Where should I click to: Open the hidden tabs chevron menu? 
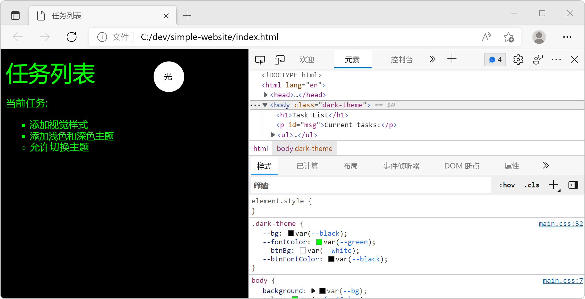[432, 59]
